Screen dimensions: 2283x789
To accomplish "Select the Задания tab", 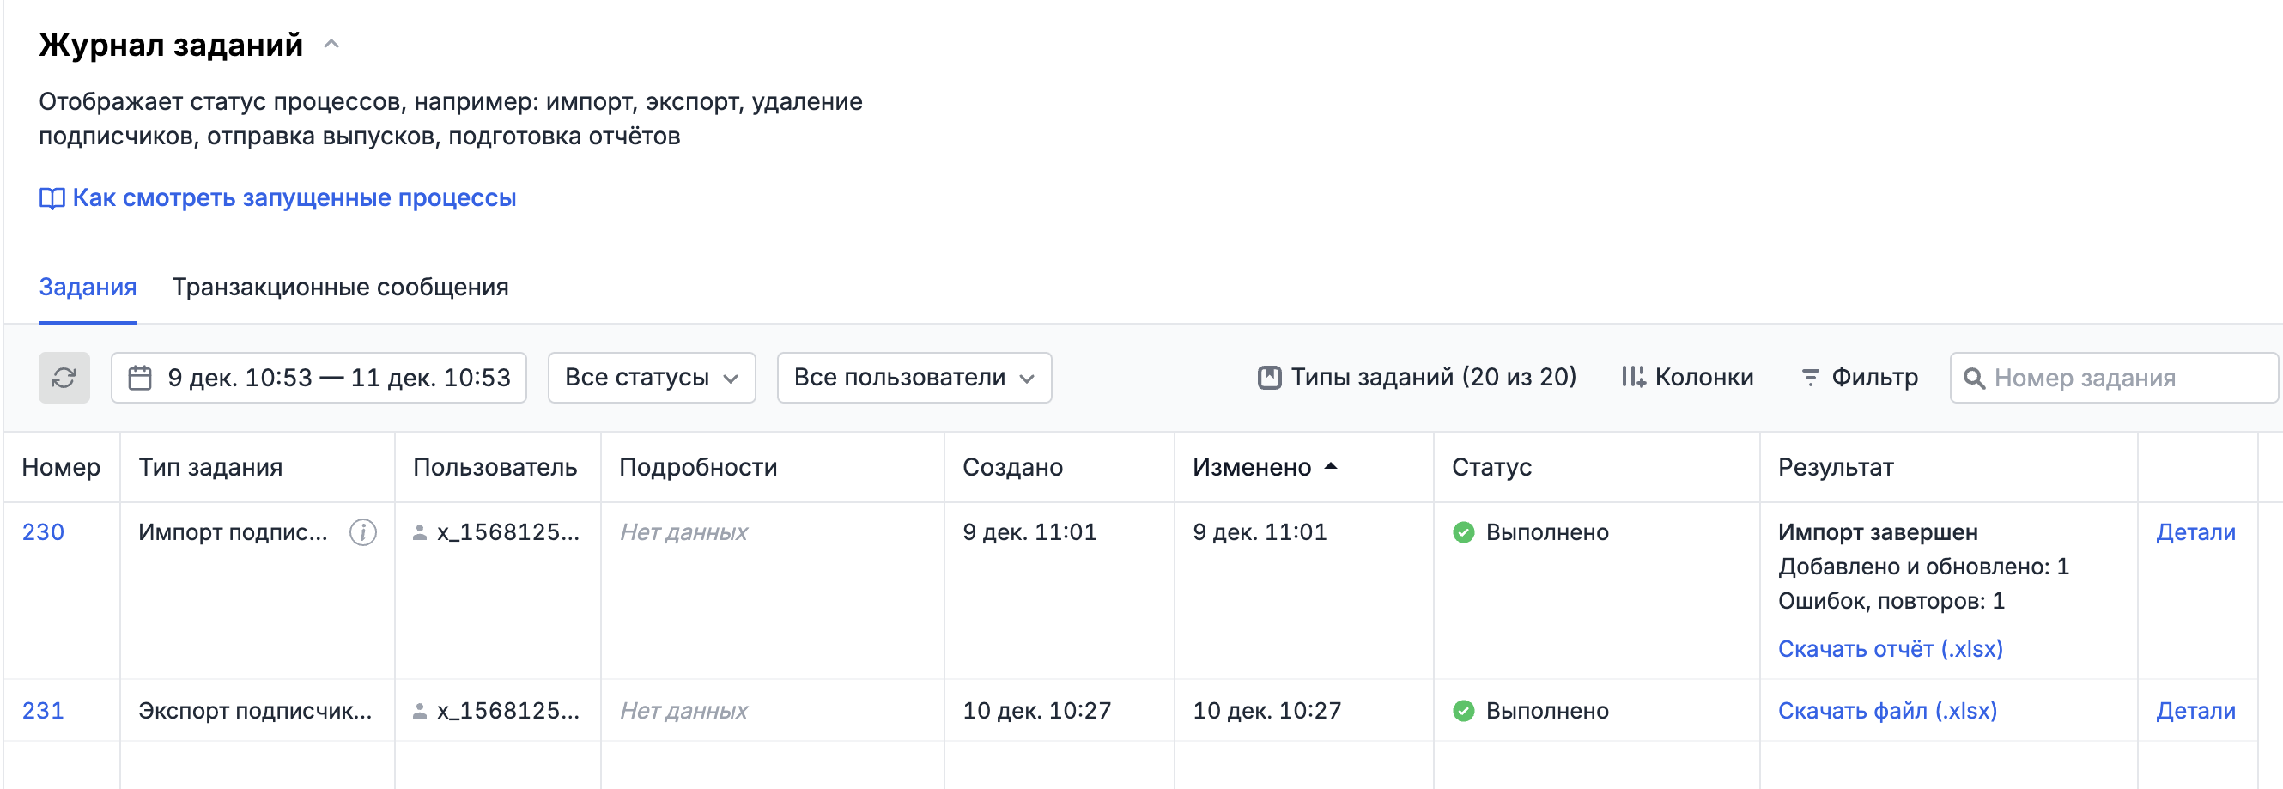I will 88,288.
